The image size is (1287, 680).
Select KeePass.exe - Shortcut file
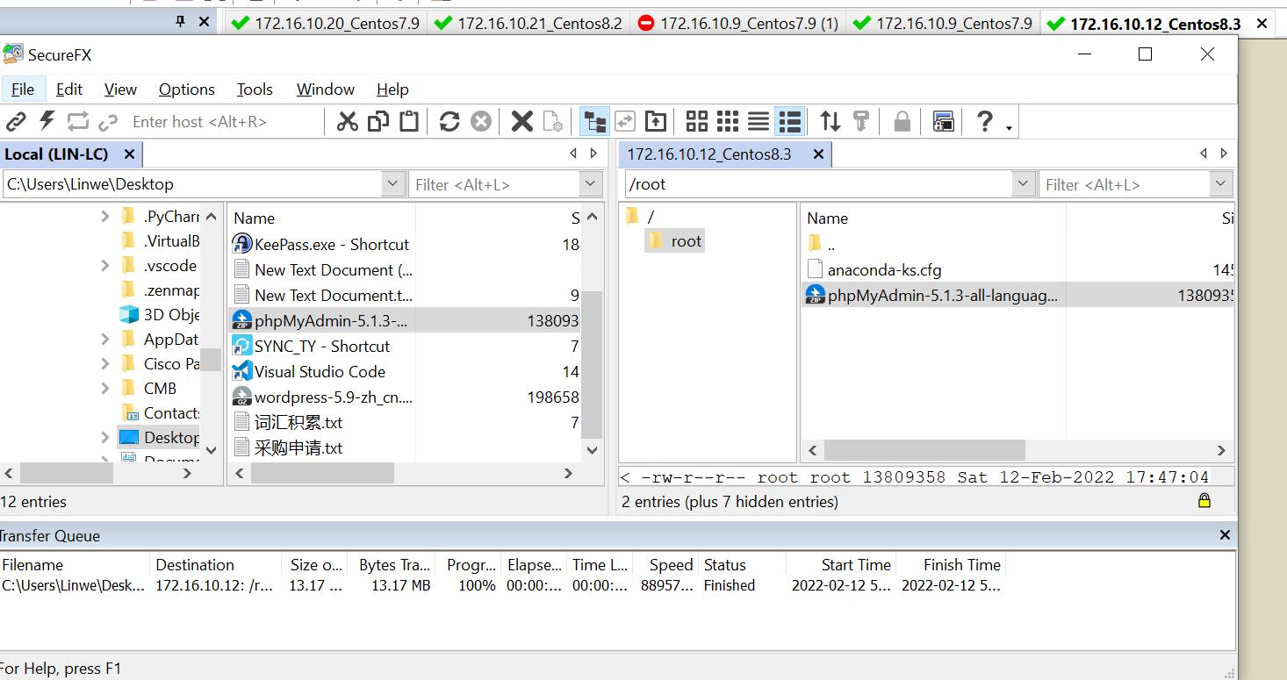[x=321, y=244]
